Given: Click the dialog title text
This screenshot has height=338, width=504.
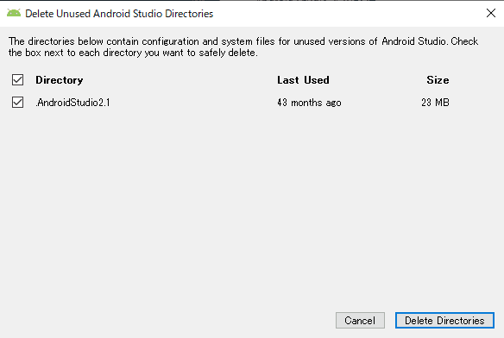Looking at the screenshot, I should pos(119,14).
